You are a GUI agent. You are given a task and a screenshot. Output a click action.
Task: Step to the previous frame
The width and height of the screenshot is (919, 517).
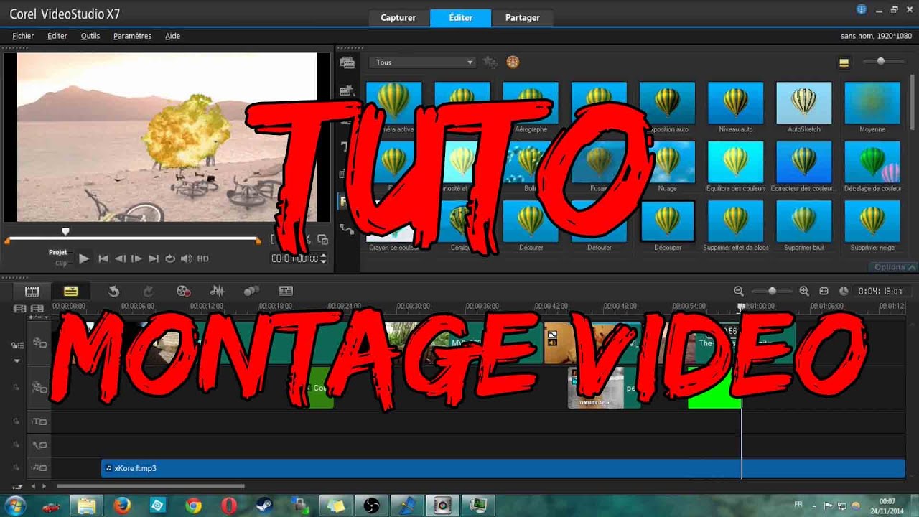click(x=120, y=258)
